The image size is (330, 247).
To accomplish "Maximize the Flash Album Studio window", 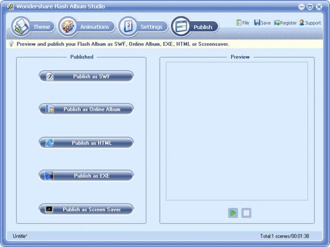I will click(x=310, y=7).
